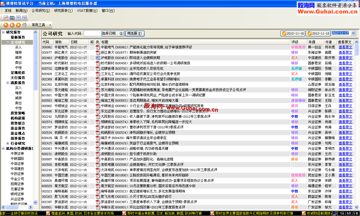Screen dimensions: 360x216
Task: Open the 窗口(W) menu
Action: tap(108, 11)
